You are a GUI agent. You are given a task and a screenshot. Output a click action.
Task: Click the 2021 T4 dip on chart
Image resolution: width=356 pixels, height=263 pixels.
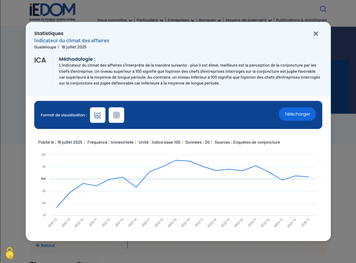click(x=136, y=187)
